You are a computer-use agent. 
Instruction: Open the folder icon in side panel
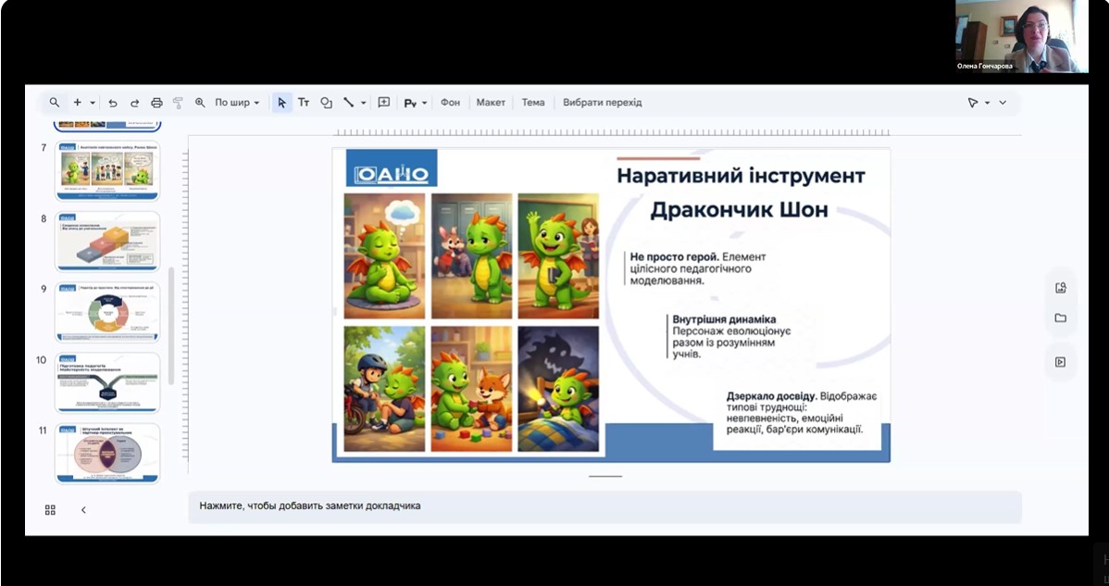tap(1061, 318)
